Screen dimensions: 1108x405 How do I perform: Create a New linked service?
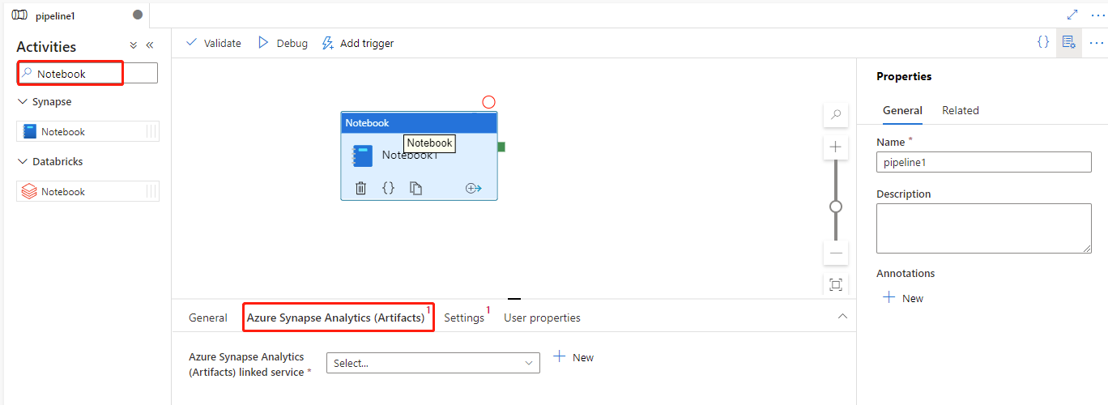tap(573, 357)
